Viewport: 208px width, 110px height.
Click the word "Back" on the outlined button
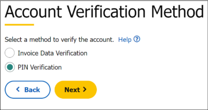[32, 90]
